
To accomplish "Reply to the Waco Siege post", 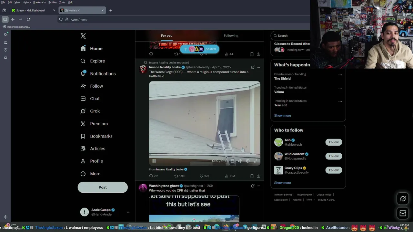I will (x=154, y=176).
